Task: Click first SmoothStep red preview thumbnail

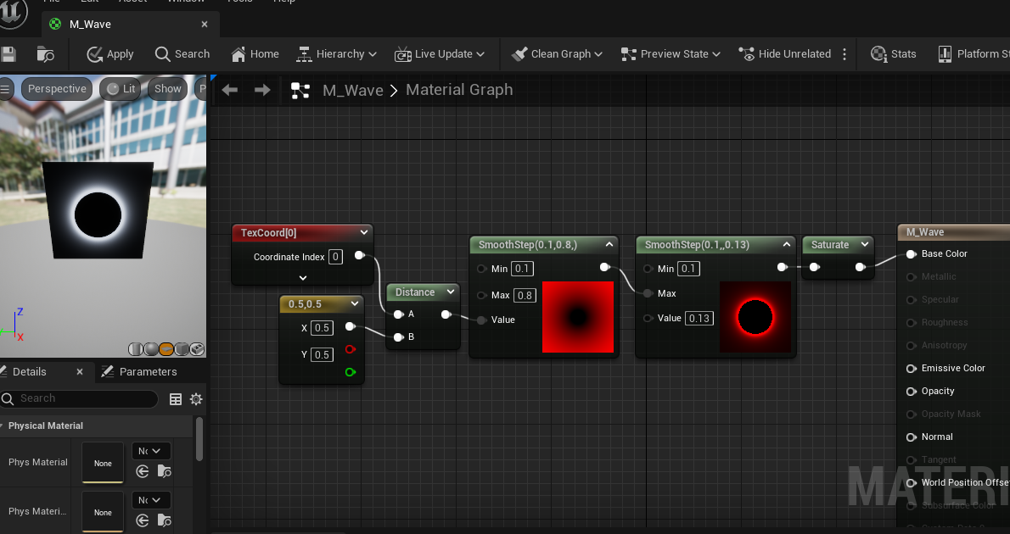Action: 578,316
